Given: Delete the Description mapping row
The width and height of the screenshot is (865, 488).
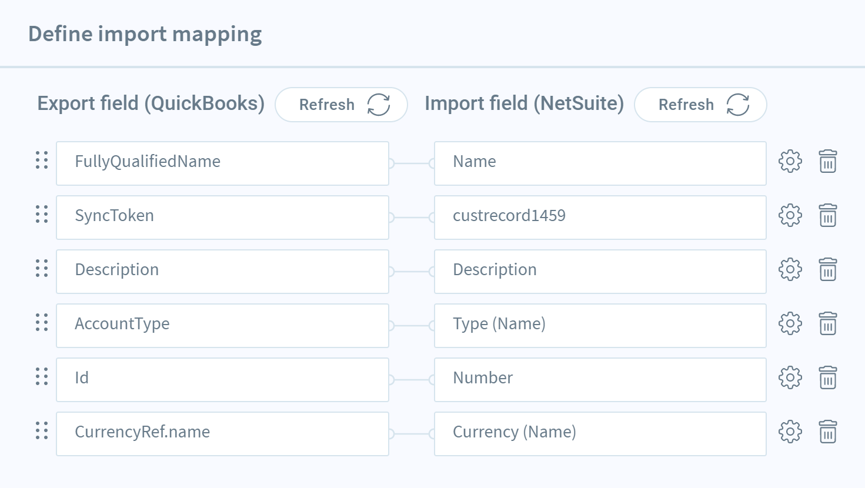Looking at the screenshot, I should [x=828, y=269].
